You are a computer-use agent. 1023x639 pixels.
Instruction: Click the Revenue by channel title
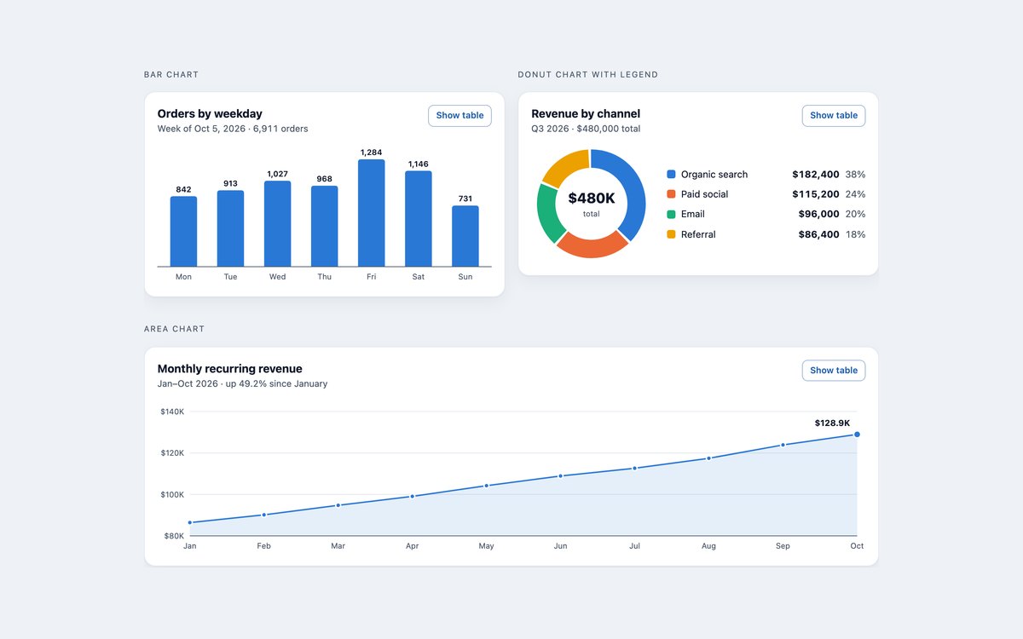point(586,113)
